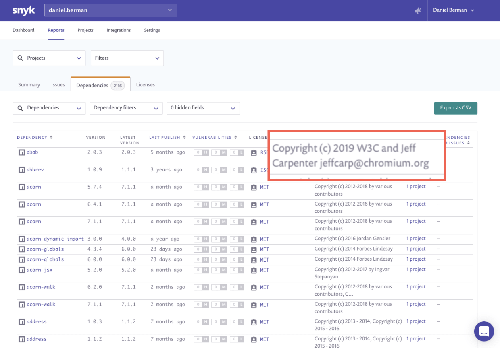This screenshot has height=348, width=500.
Task: Open the acorn-dynamic-import dependency link
Action: (x=55, y=239)
